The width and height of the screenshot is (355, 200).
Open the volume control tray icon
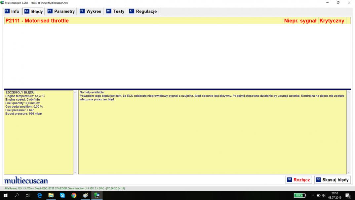tap(324, 195)
